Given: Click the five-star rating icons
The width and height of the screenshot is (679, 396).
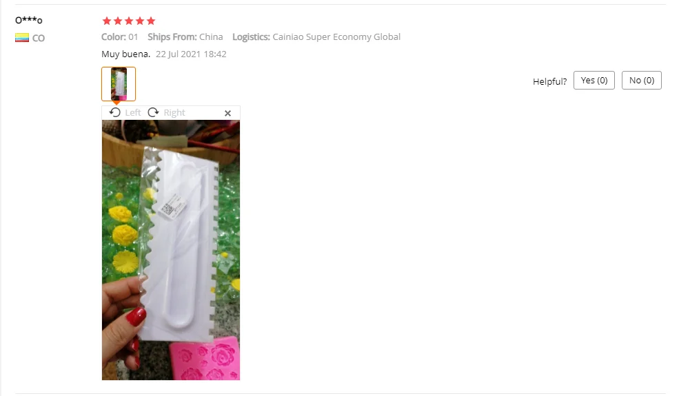Looking at the screenshot, I should coord(129,21).
